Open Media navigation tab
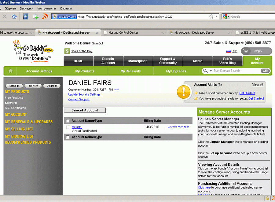 pyautogui.click(x=198, y=61)
